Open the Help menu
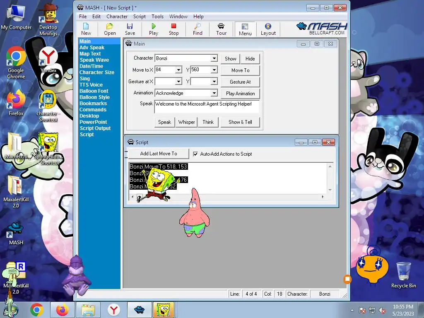The height and width of the screenshot is (318, 424). (198, 17)
